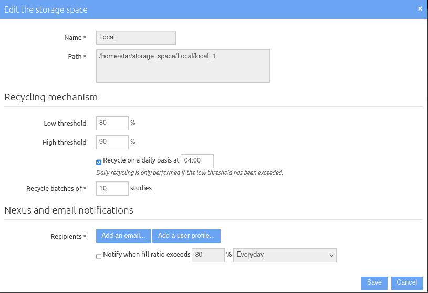The height and width of the screenshot is (293, 428).
Task: Click Add a user profile button
Action: point(186,236)
